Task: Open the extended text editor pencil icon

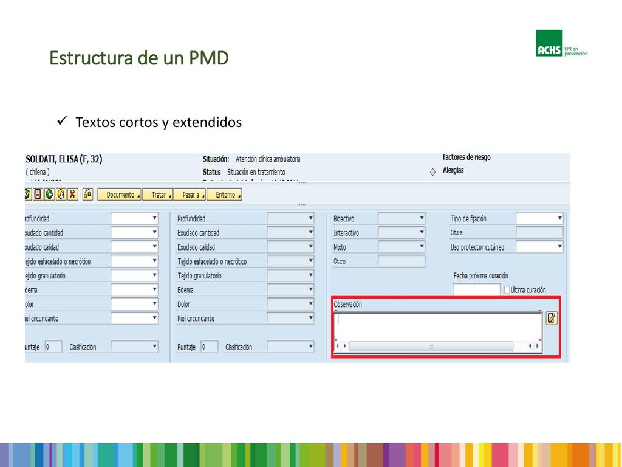Action: coord(552,318)
